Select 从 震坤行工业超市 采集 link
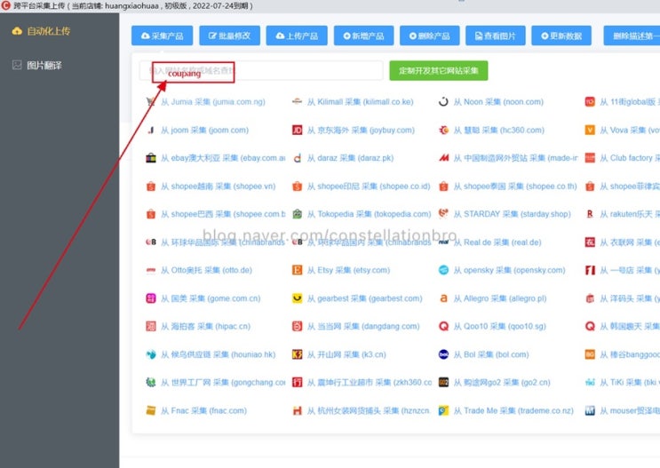 click(x=370, y=383)
